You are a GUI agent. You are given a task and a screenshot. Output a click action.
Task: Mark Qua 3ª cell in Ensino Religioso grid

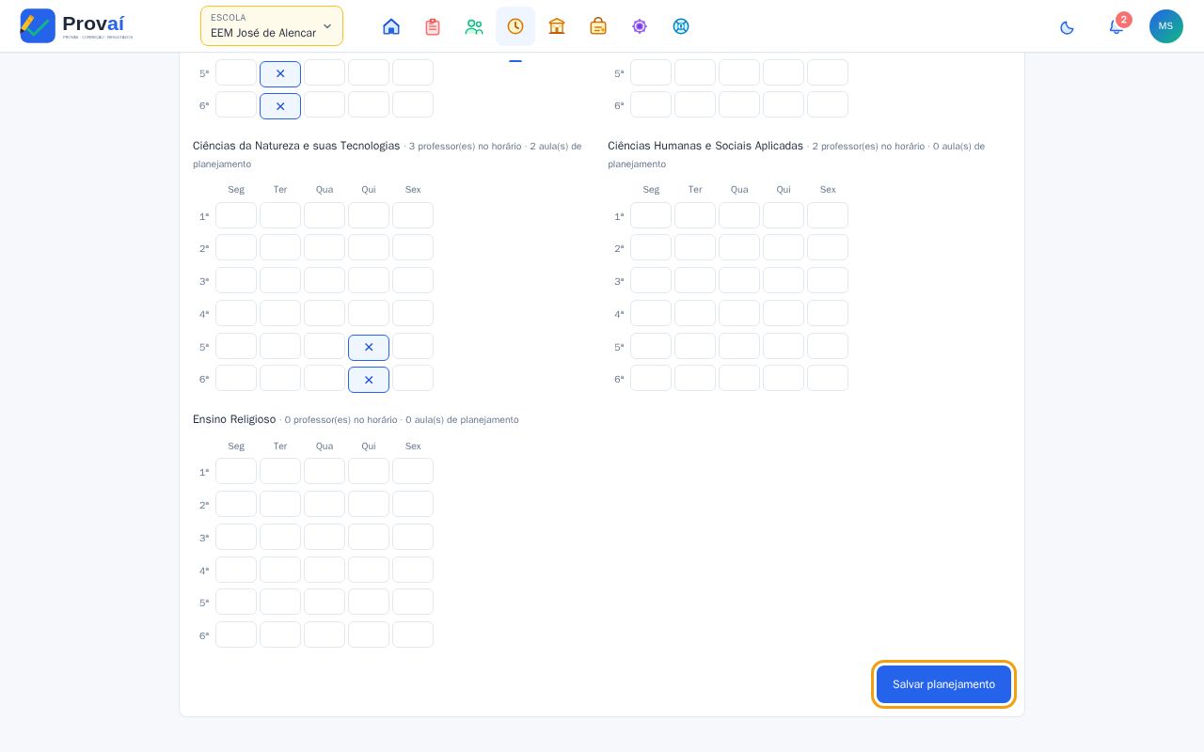click(325, 537)
